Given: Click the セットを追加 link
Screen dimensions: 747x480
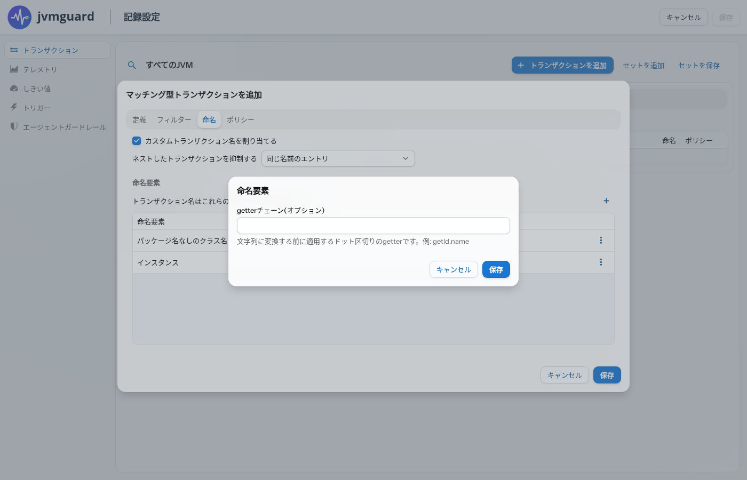Looking at the screenshot, I should click(x=643, y=65).
